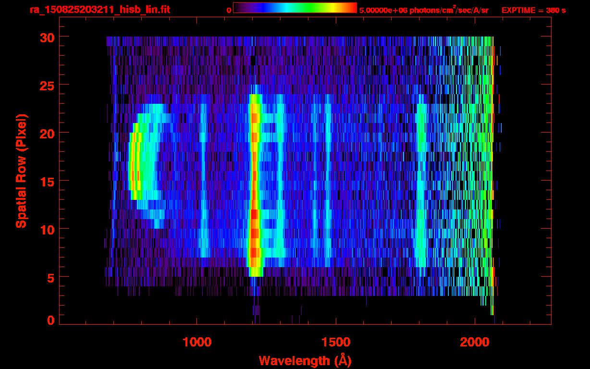Screen dimensions: 590x369
Task: Click the 10 spatial row tick label
Action: (x=47, y=229)
